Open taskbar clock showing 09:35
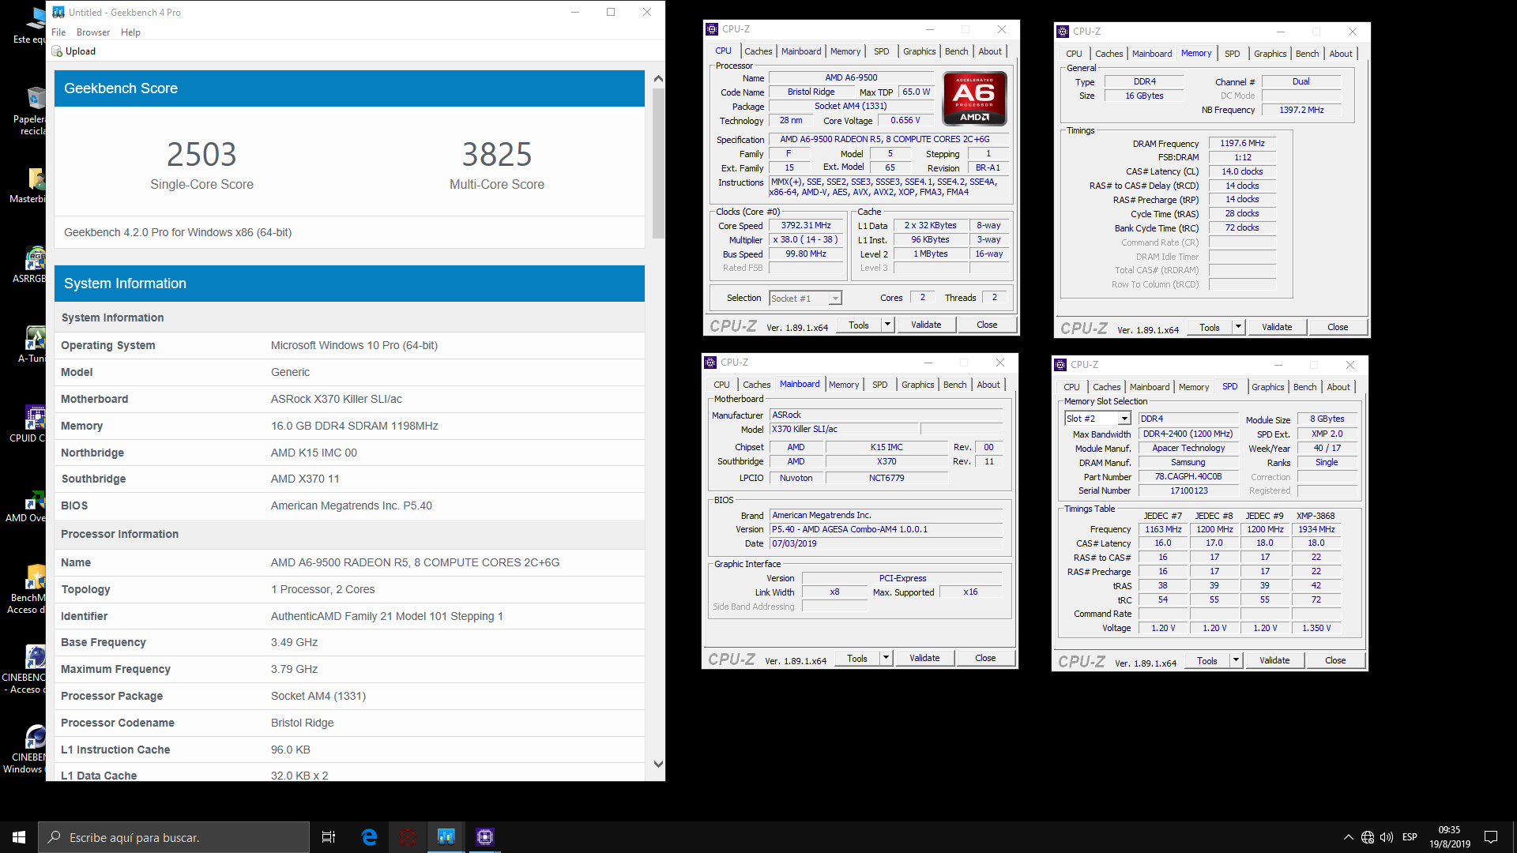 [1449, 837]
